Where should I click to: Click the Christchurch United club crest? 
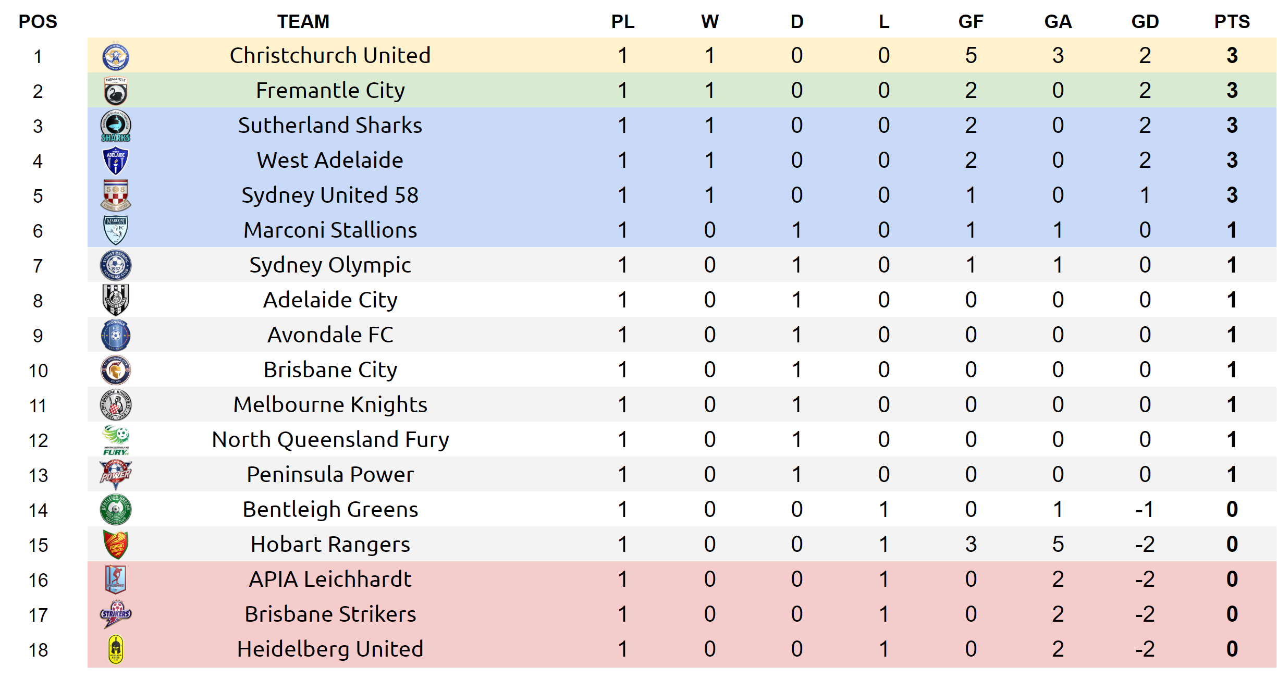(115, 56)
